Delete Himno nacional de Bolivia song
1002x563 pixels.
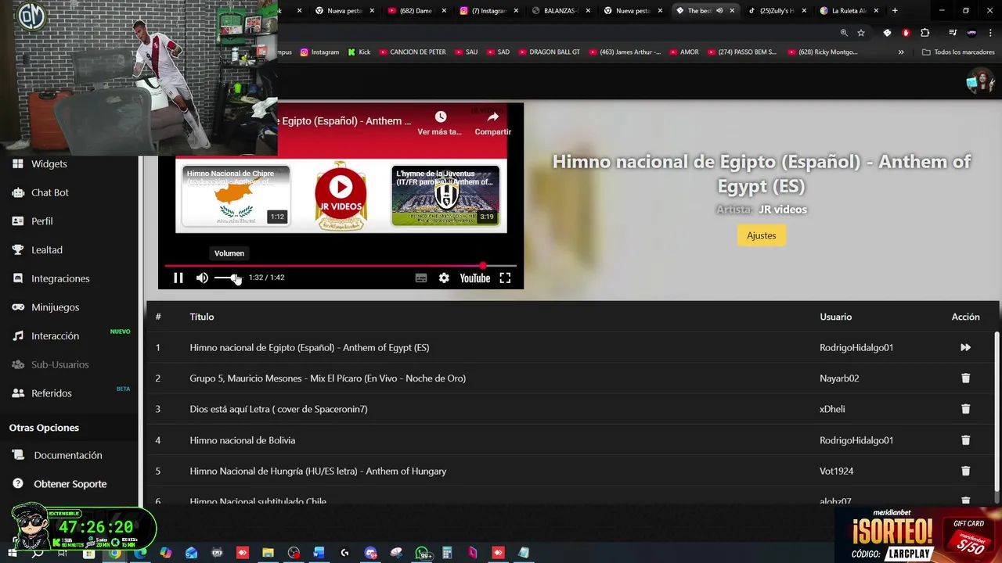(965, 440)
